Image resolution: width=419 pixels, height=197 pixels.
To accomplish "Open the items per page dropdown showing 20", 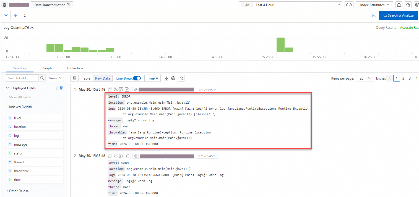I will click(x=365, y=78).
